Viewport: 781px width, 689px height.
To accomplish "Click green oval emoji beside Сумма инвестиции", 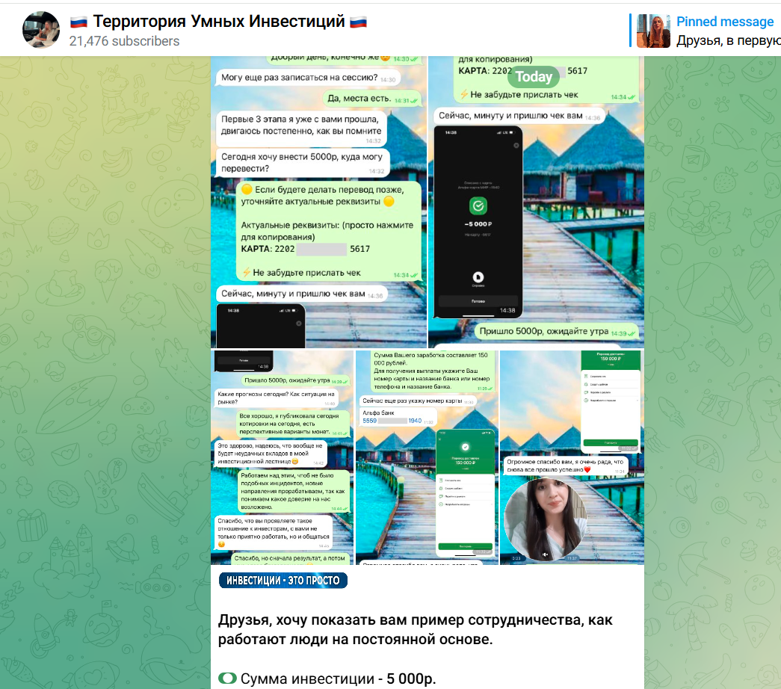I will pos(227,679).
